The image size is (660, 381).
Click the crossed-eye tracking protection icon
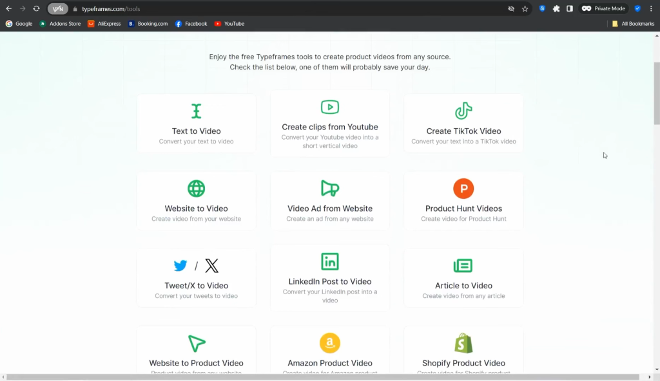[x=511, y=8]
